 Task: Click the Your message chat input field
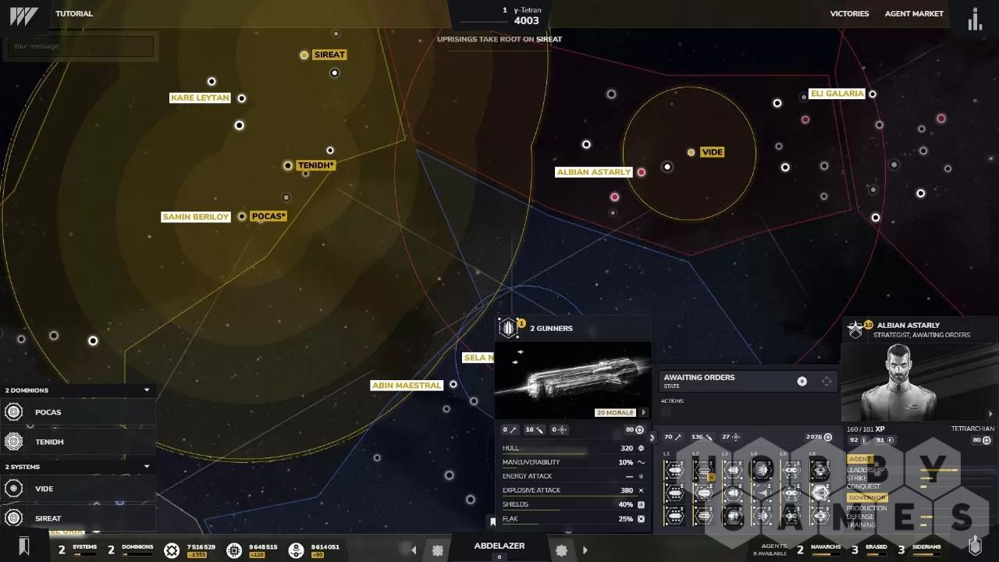[x=80, y=46]
